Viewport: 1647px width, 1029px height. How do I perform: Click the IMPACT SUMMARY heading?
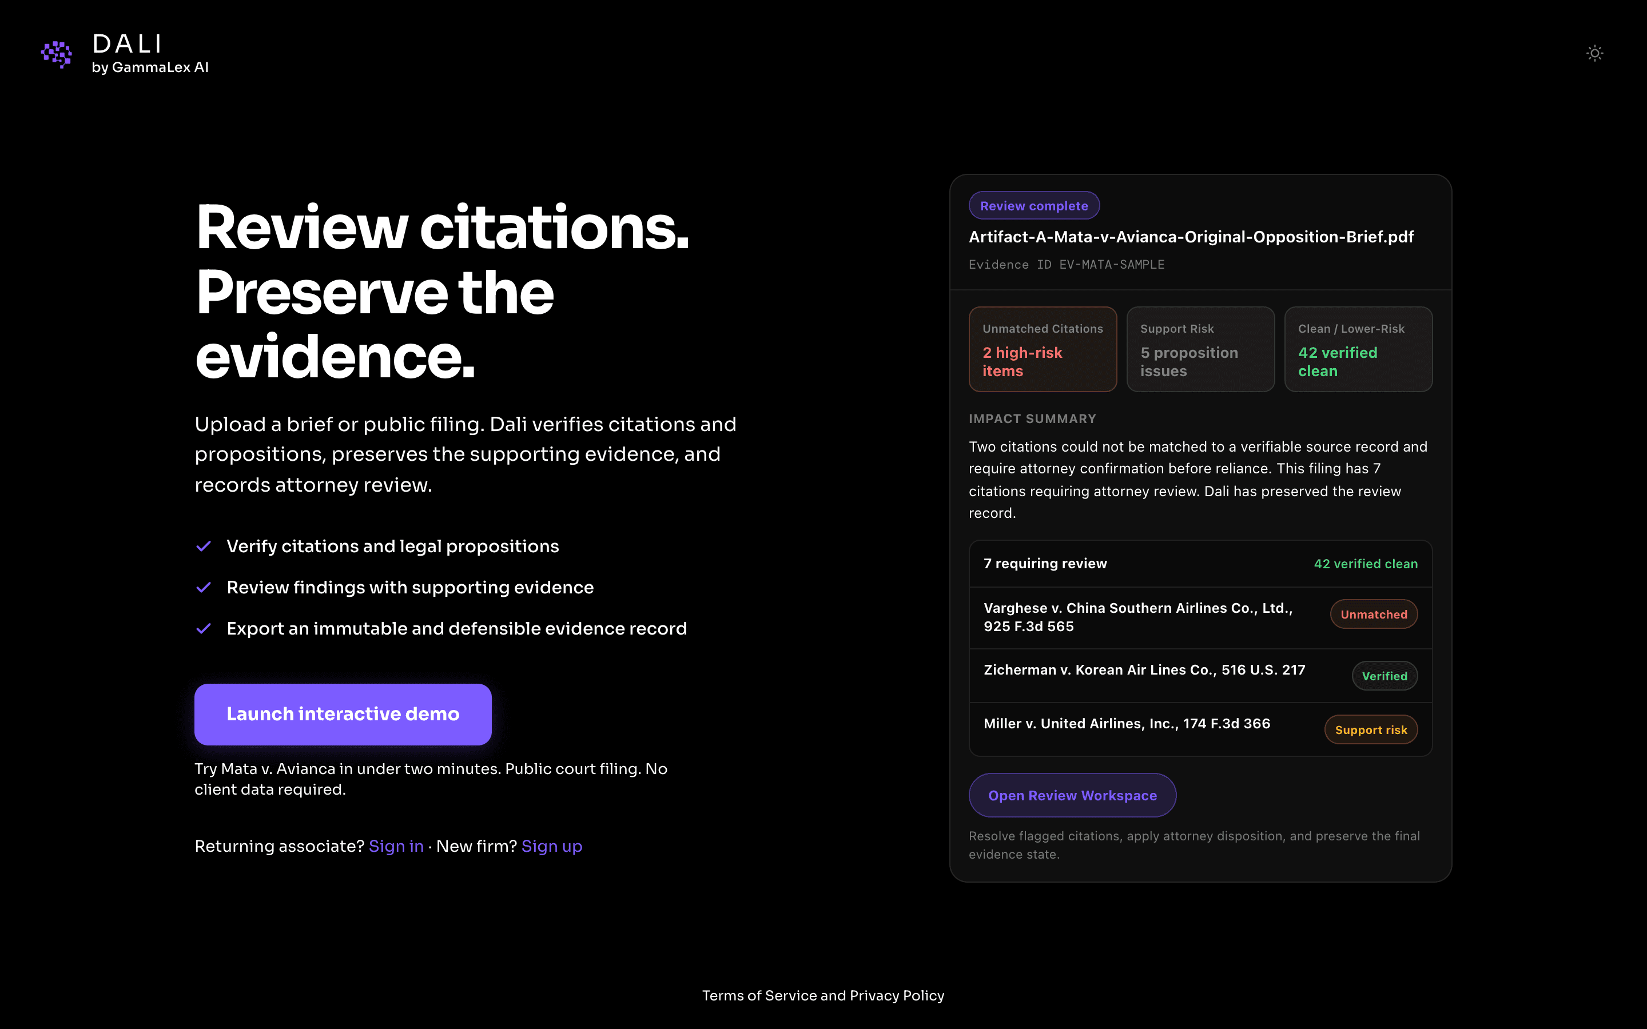pyautogui.click(x=1032, y=418)
